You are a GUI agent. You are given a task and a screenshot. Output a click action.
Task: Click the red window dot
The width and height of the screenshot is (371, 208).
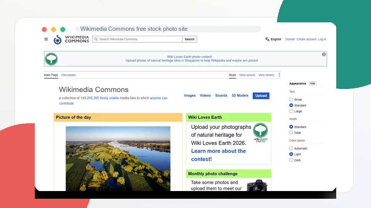[x=44, y=30]
